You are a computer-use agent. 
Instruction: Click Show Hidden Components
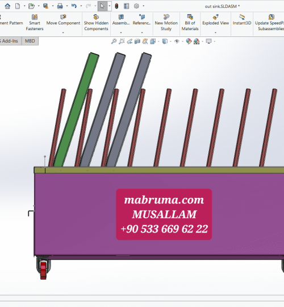tap(96, 22)
